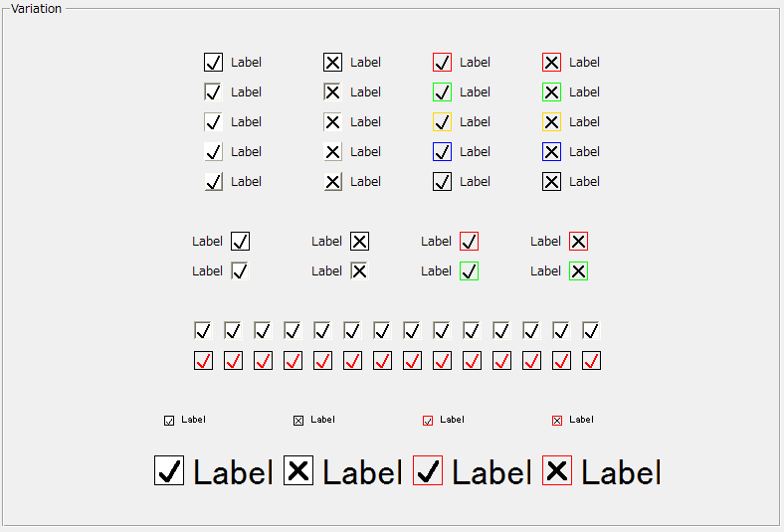Click the Label text beside large red X checkbox
Screen dimensions: 784x532
[621, 472]
